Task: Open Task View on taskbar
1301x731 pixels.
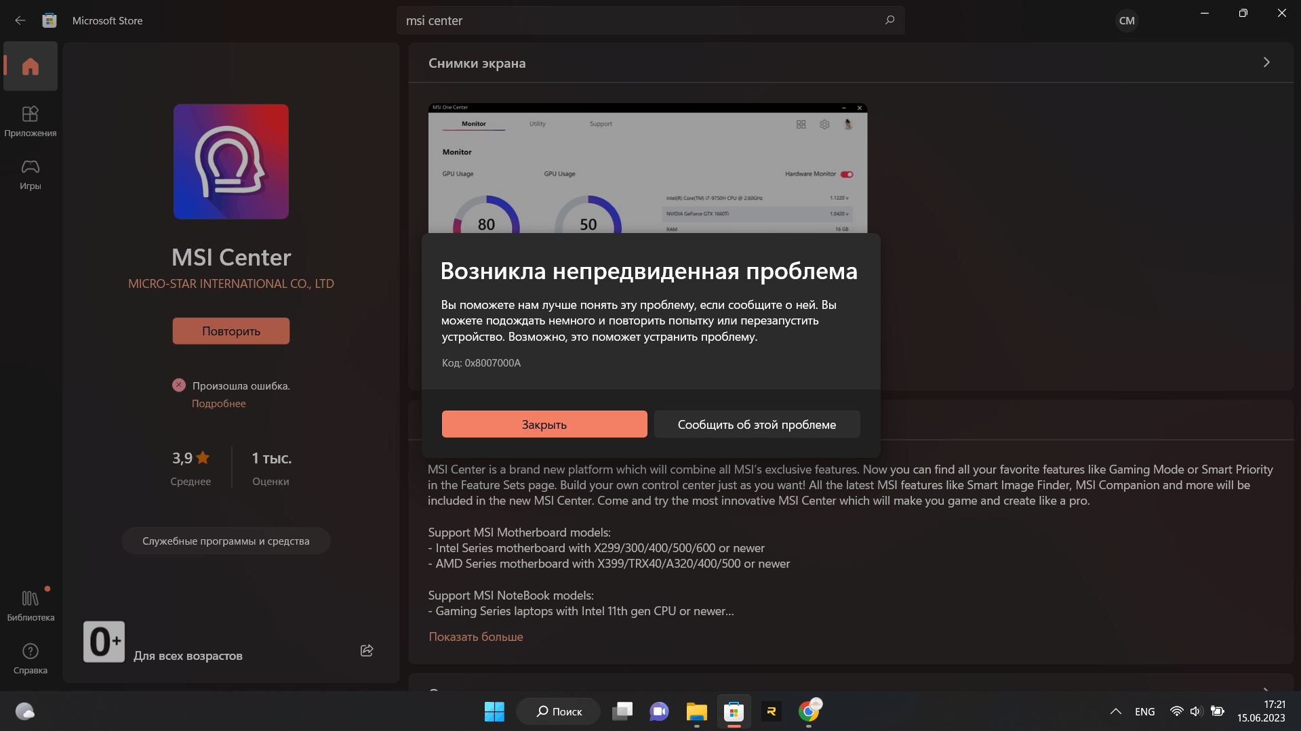Action: pos(622,711)
